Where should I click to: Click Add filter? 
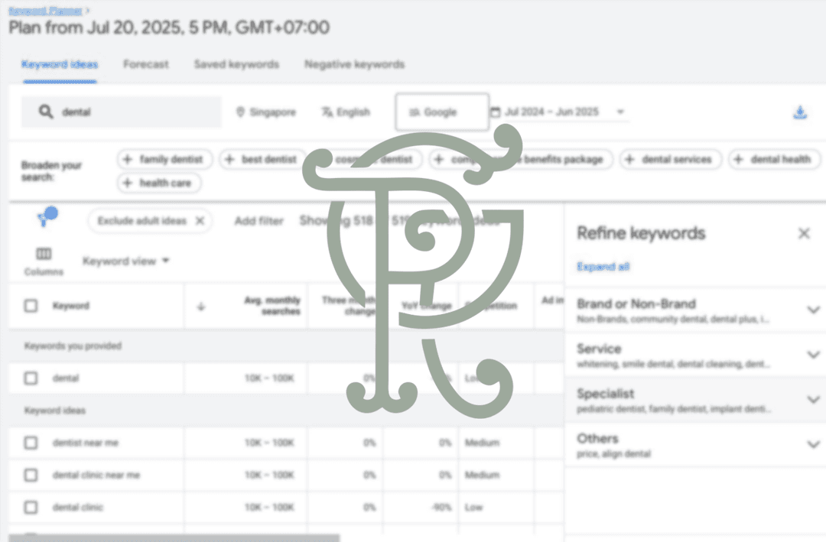pyautogui.click(x=259, y=221)
